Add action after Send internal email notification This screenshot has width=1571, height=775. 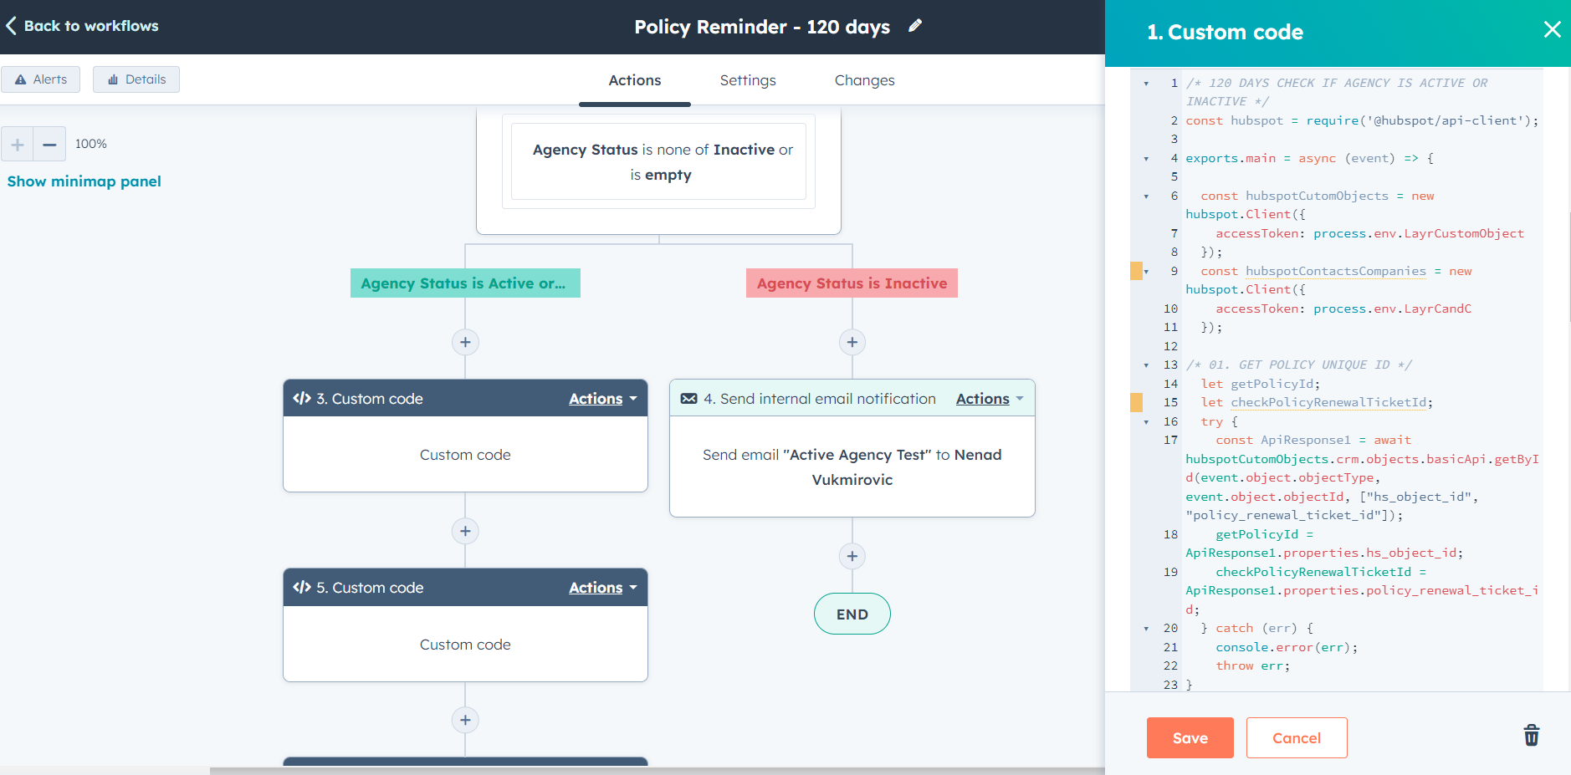852,556
